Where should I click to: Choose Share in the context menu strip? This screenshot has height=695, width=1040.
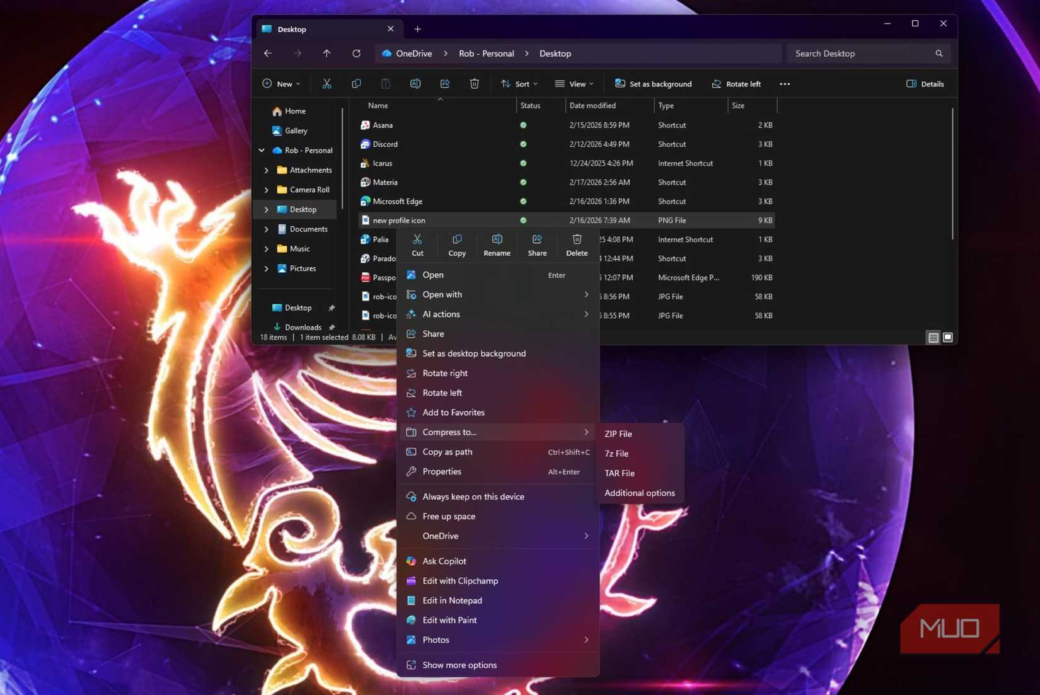tap(537, 245)
